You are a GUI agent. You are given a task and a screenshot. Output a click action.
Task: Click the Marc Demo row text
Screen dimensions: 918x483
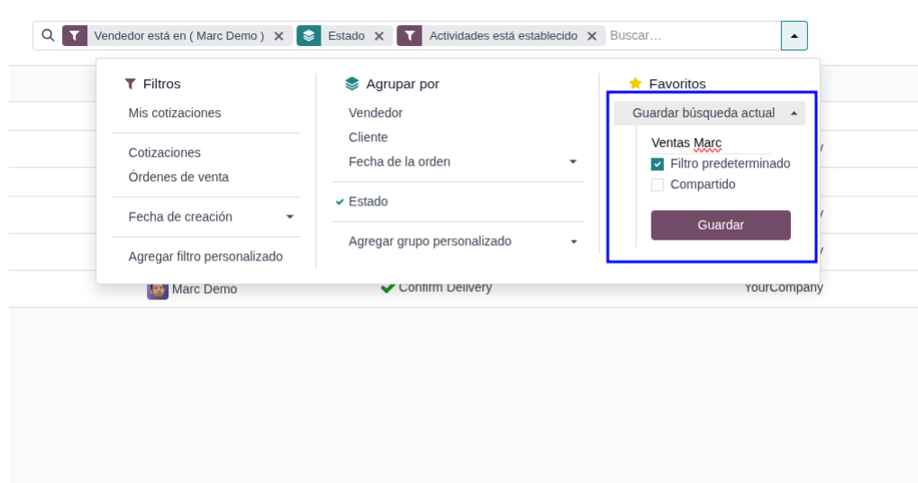[205, 289]
